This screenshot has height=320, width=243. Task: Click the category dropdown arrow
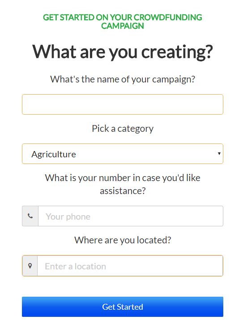(x=219, y=153)
